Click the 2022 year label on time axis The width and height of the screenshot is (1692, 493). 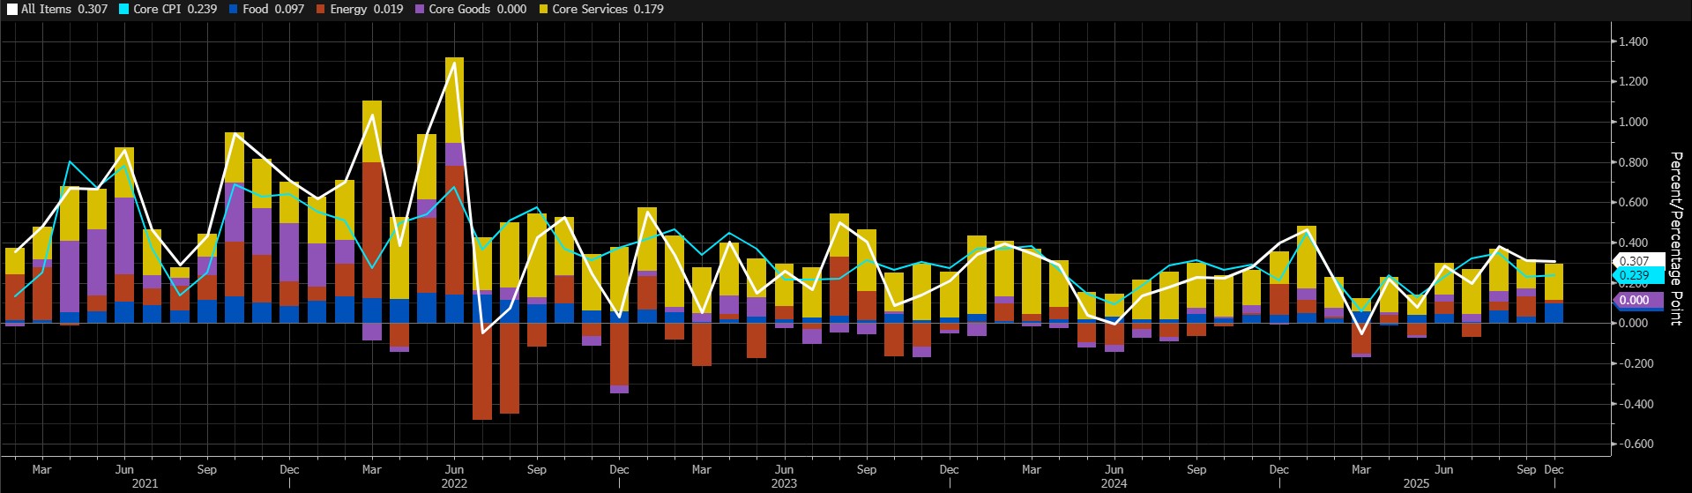pos(454,483)
